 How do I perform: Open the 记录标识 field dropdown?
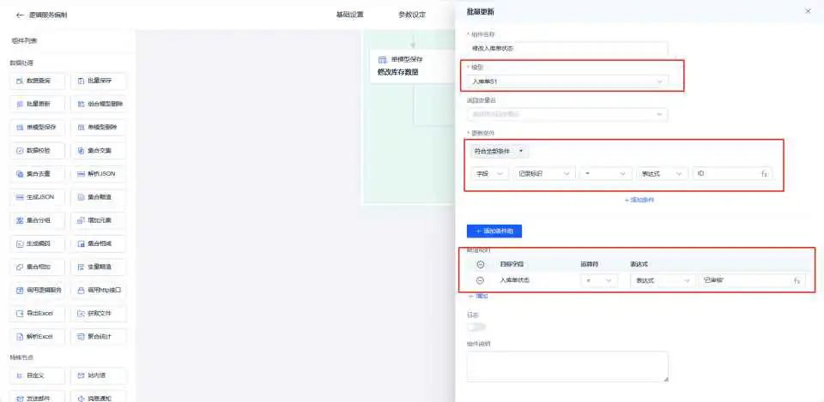coord(543,174)
